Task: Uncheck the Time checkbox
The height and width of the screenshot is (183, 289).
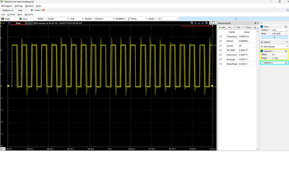Action: pos(262,27)
